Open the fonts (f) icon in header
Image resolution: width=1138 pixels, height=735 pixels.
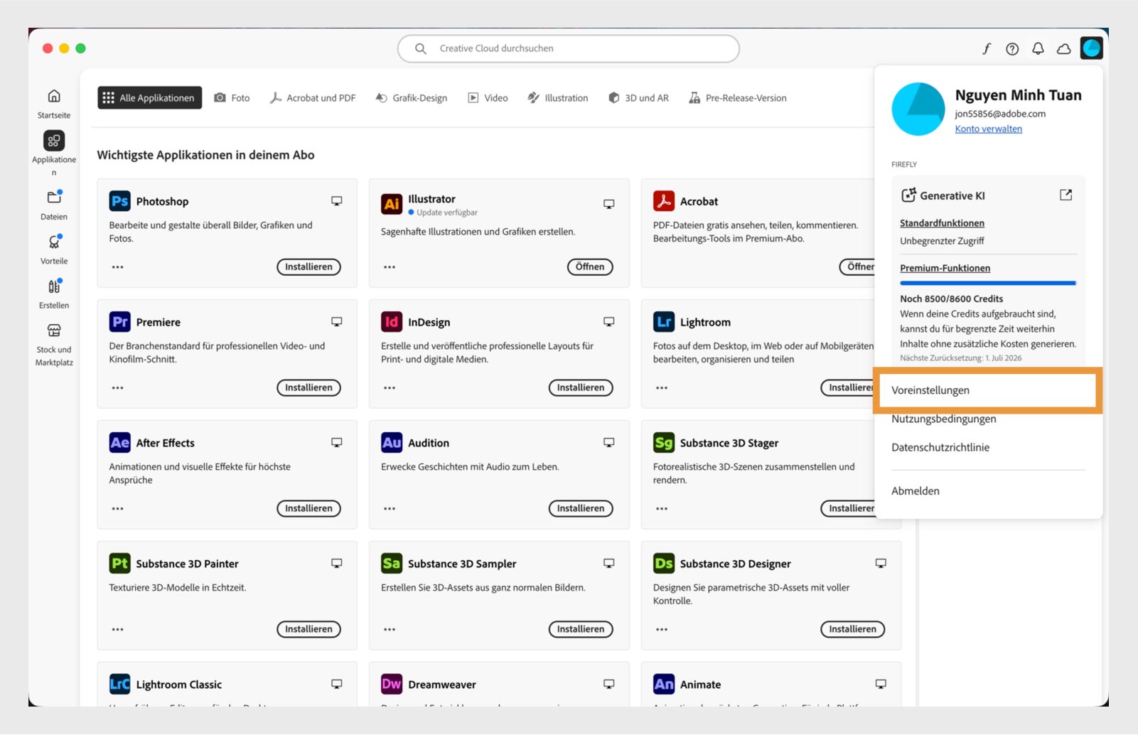tap(987, 48)
